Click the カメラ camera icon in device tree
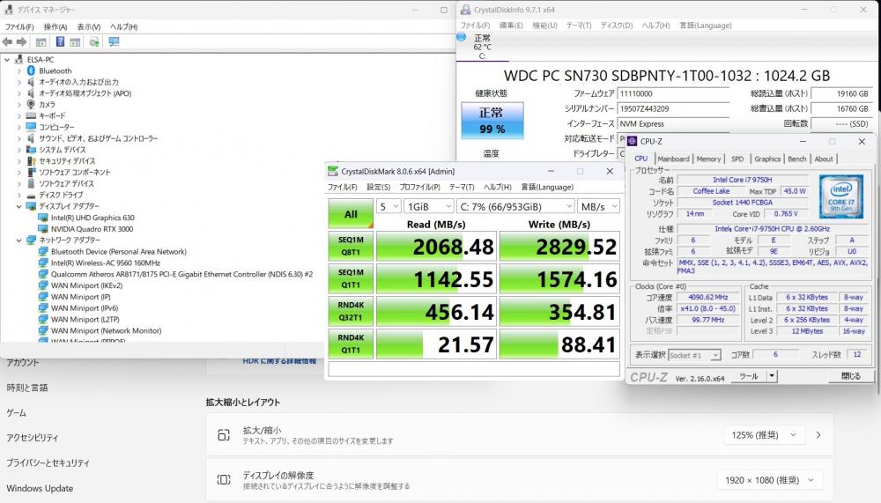Viewport: 881px width, 503px height. 32,105
